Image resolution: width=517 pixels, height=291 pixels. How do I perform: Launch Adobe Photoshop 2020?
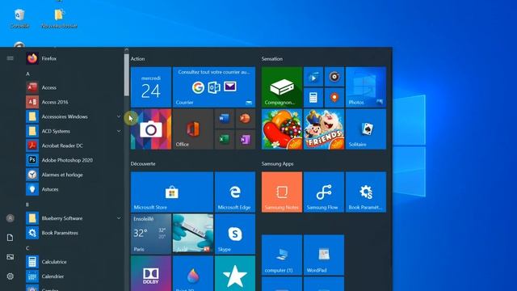point(74,160)
